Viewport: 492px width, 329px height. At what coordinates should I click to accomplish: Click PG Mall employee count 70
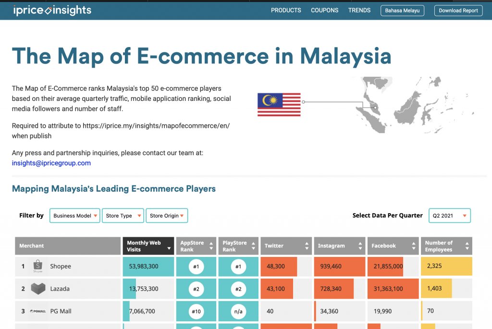[x=430, y=311]
